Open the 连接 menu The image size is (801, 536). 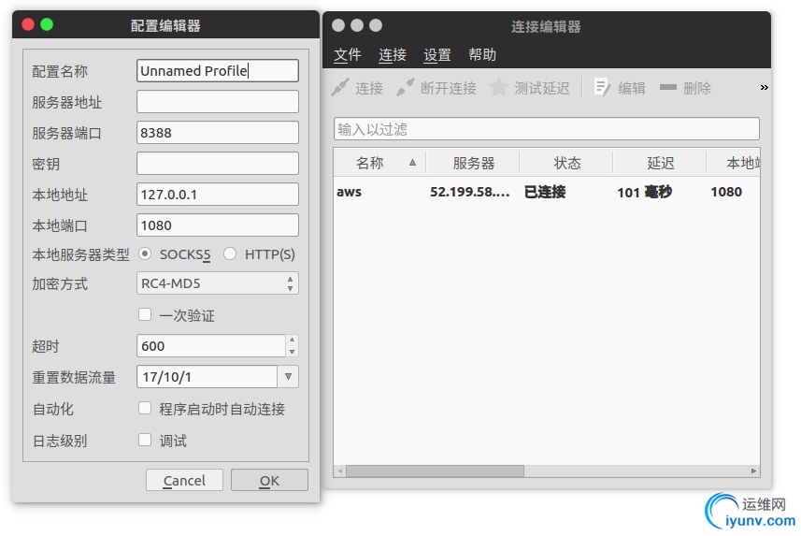point(393,54)
